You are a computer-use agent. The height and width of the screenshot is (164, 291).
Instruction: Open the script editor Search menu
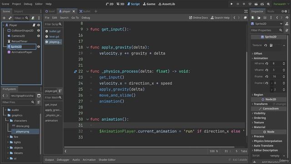click(x=64, y=18)
